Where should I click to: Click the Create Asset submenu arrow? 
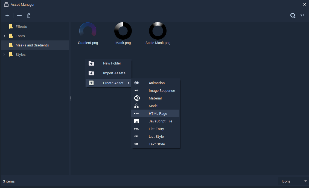[x=128, y=83]
